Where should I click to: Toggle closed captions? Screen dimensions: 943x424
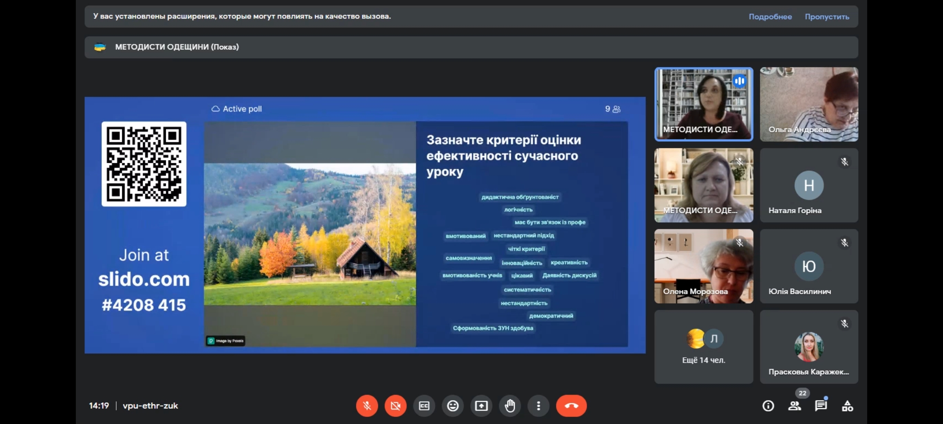(x=424, y=406)
